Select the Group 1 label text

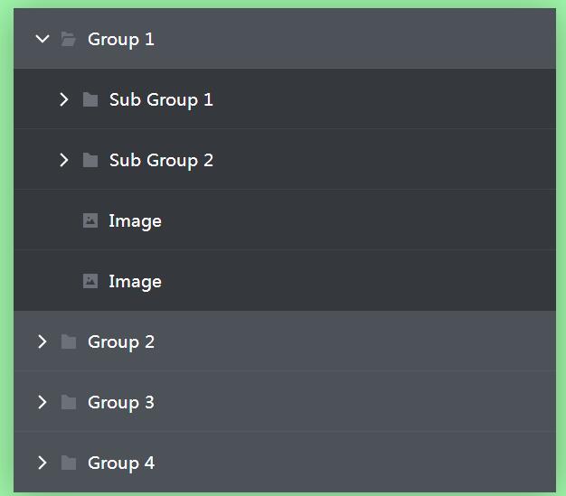tap(121, 39)
